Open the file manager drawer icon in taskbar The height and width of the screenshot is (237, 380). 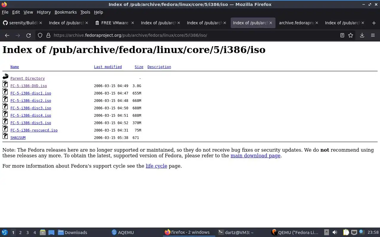click(43, 233)
